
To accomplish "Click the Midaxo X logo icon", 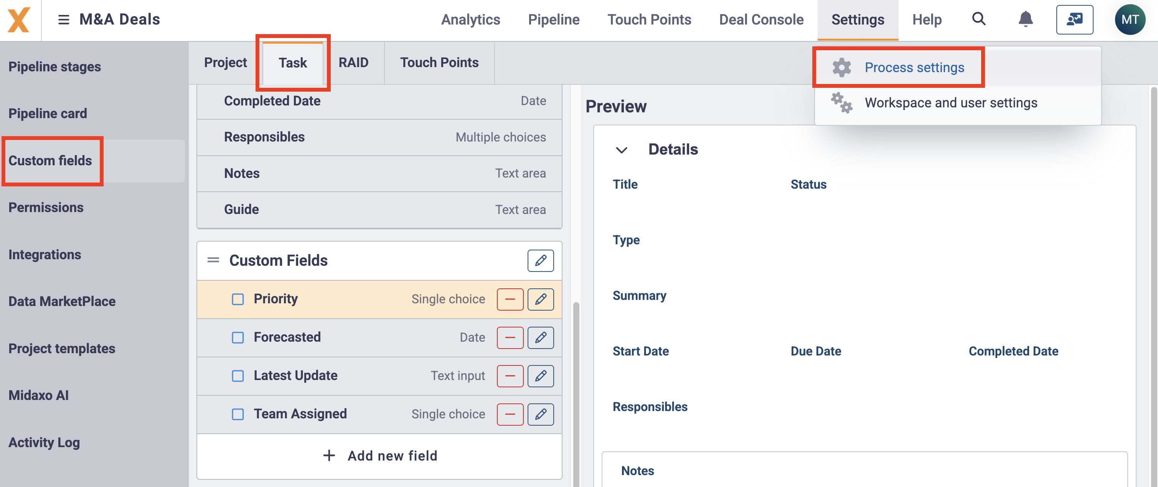I will pos(19,20).
